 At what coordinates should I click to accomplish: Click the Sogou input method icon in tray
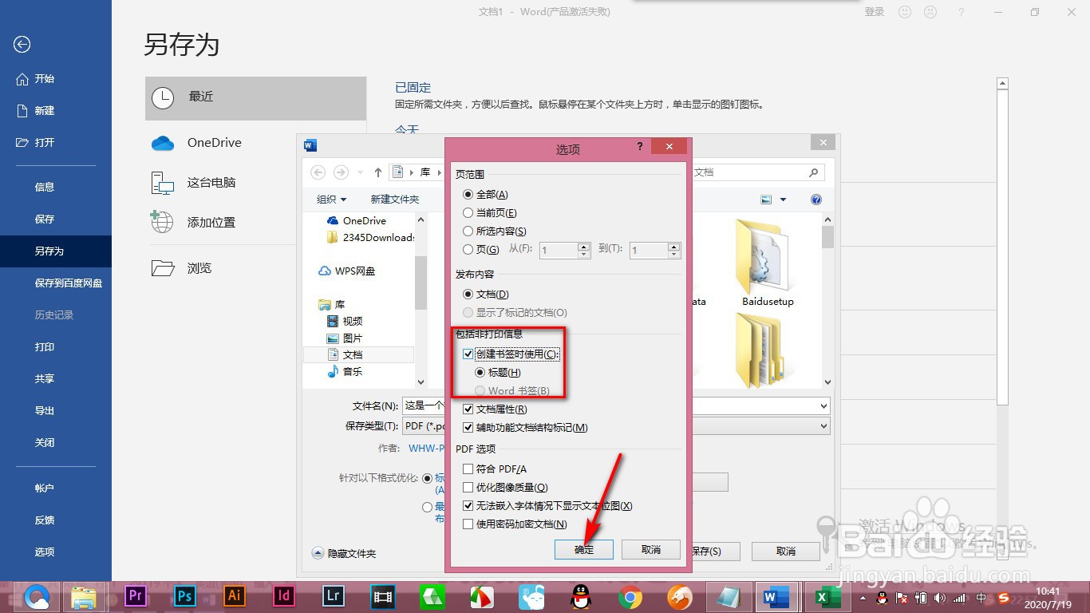click(x=1004, y=598)
